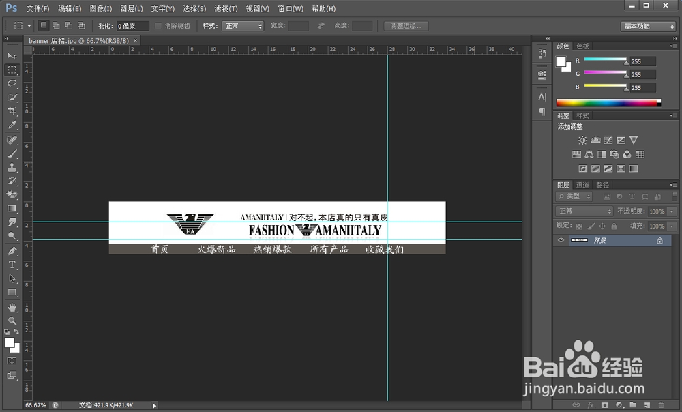Select the Horizontal Type tool
This screenshot has width=682, height=412.
point(12,265)
